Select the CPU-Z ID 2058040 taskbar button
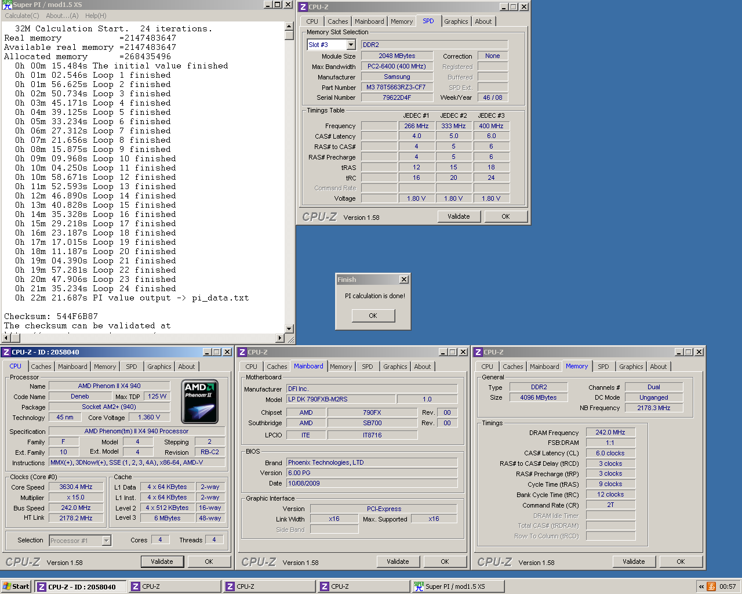The height and width of the screenshot is (594, 742). 80,586
